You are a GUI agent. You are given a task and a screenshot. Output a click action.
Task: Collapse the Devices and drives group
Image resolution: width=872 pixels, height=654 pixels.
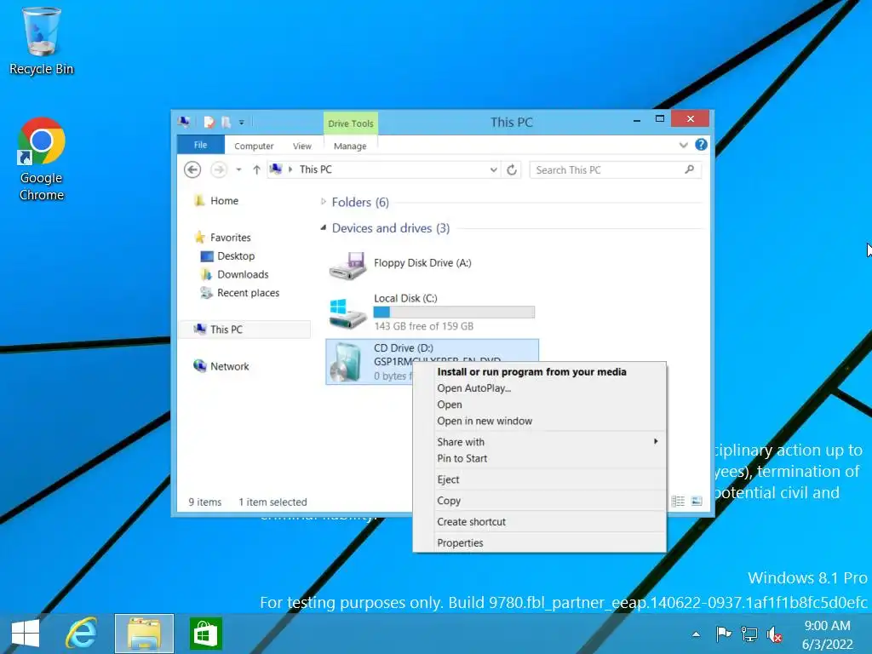(x=323, y=227)
